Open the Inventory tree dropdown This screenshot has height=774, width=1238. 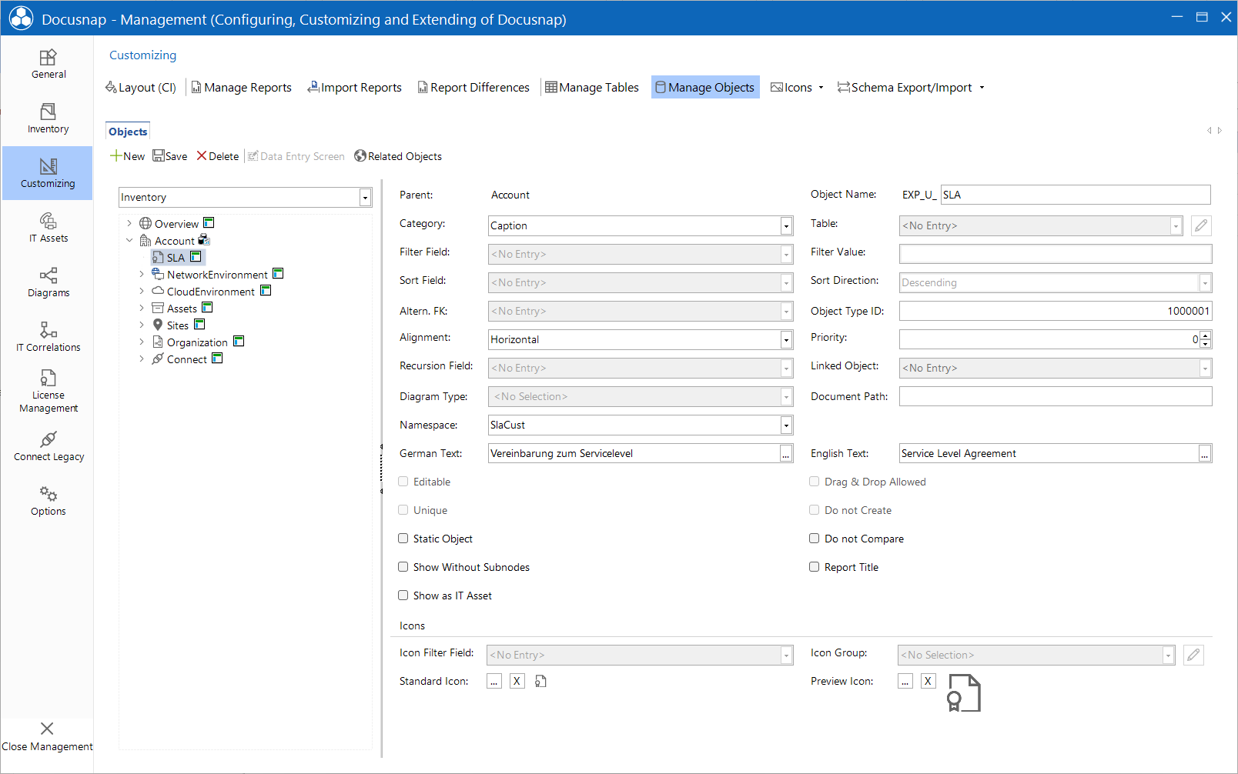365,198
